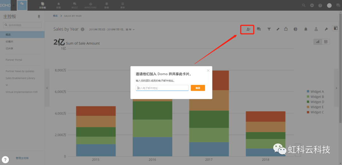Click the search magnifier in top bar

point(304,5)
